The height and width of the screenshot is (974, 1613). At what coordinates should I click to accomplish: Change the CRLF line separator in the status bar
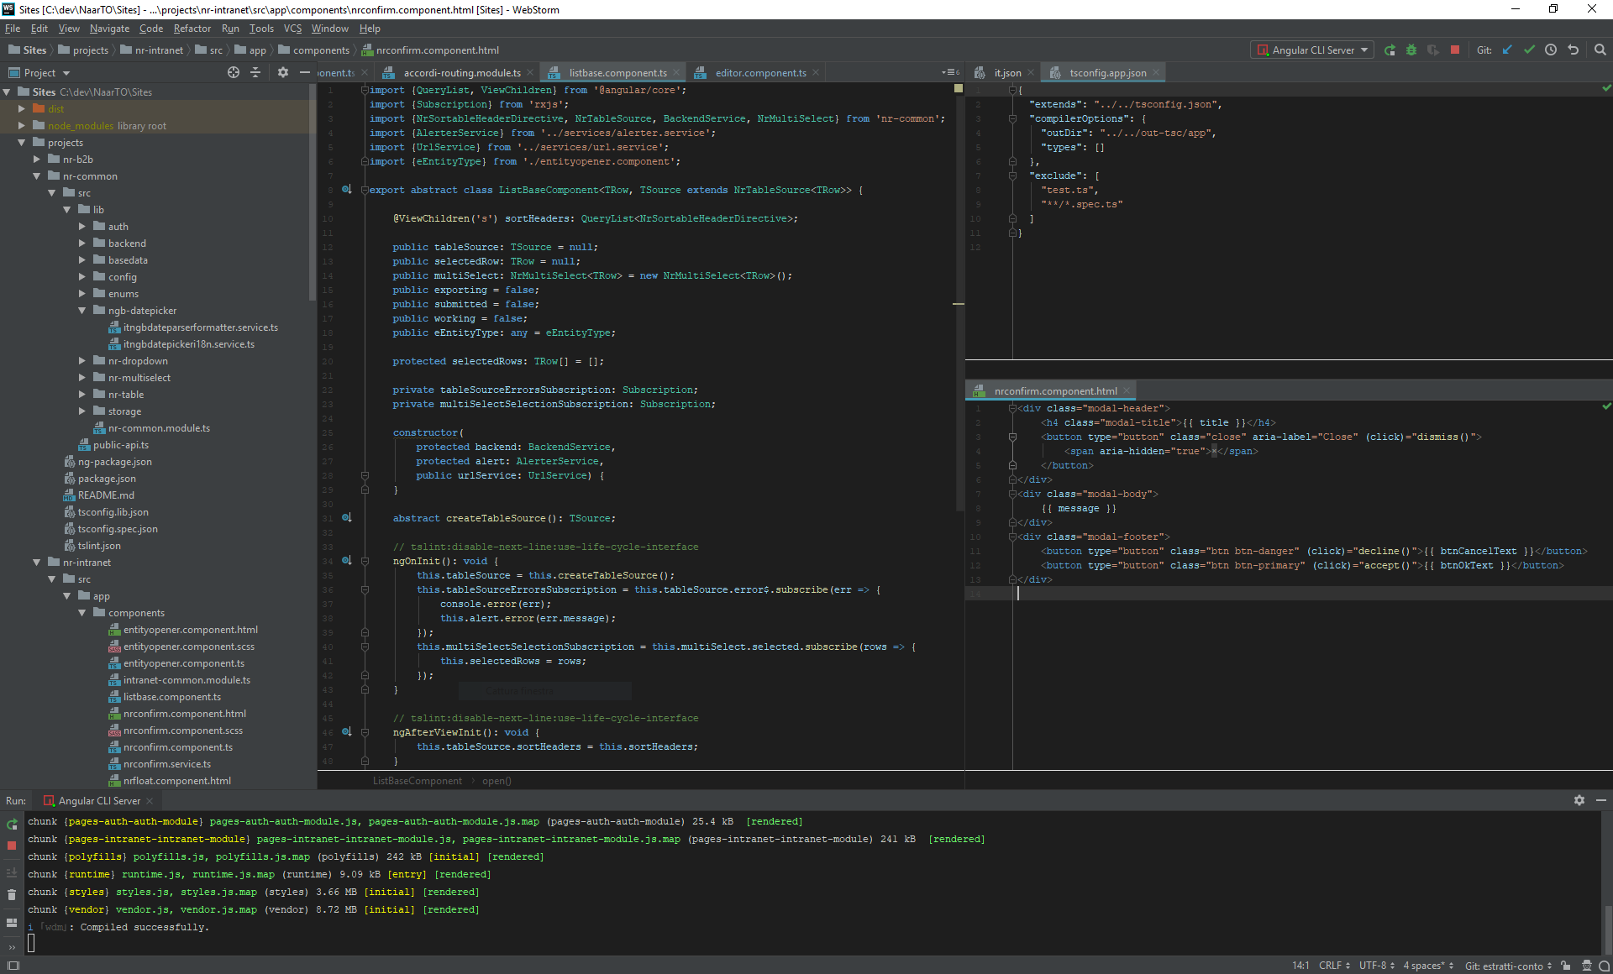click(1334, 966)
